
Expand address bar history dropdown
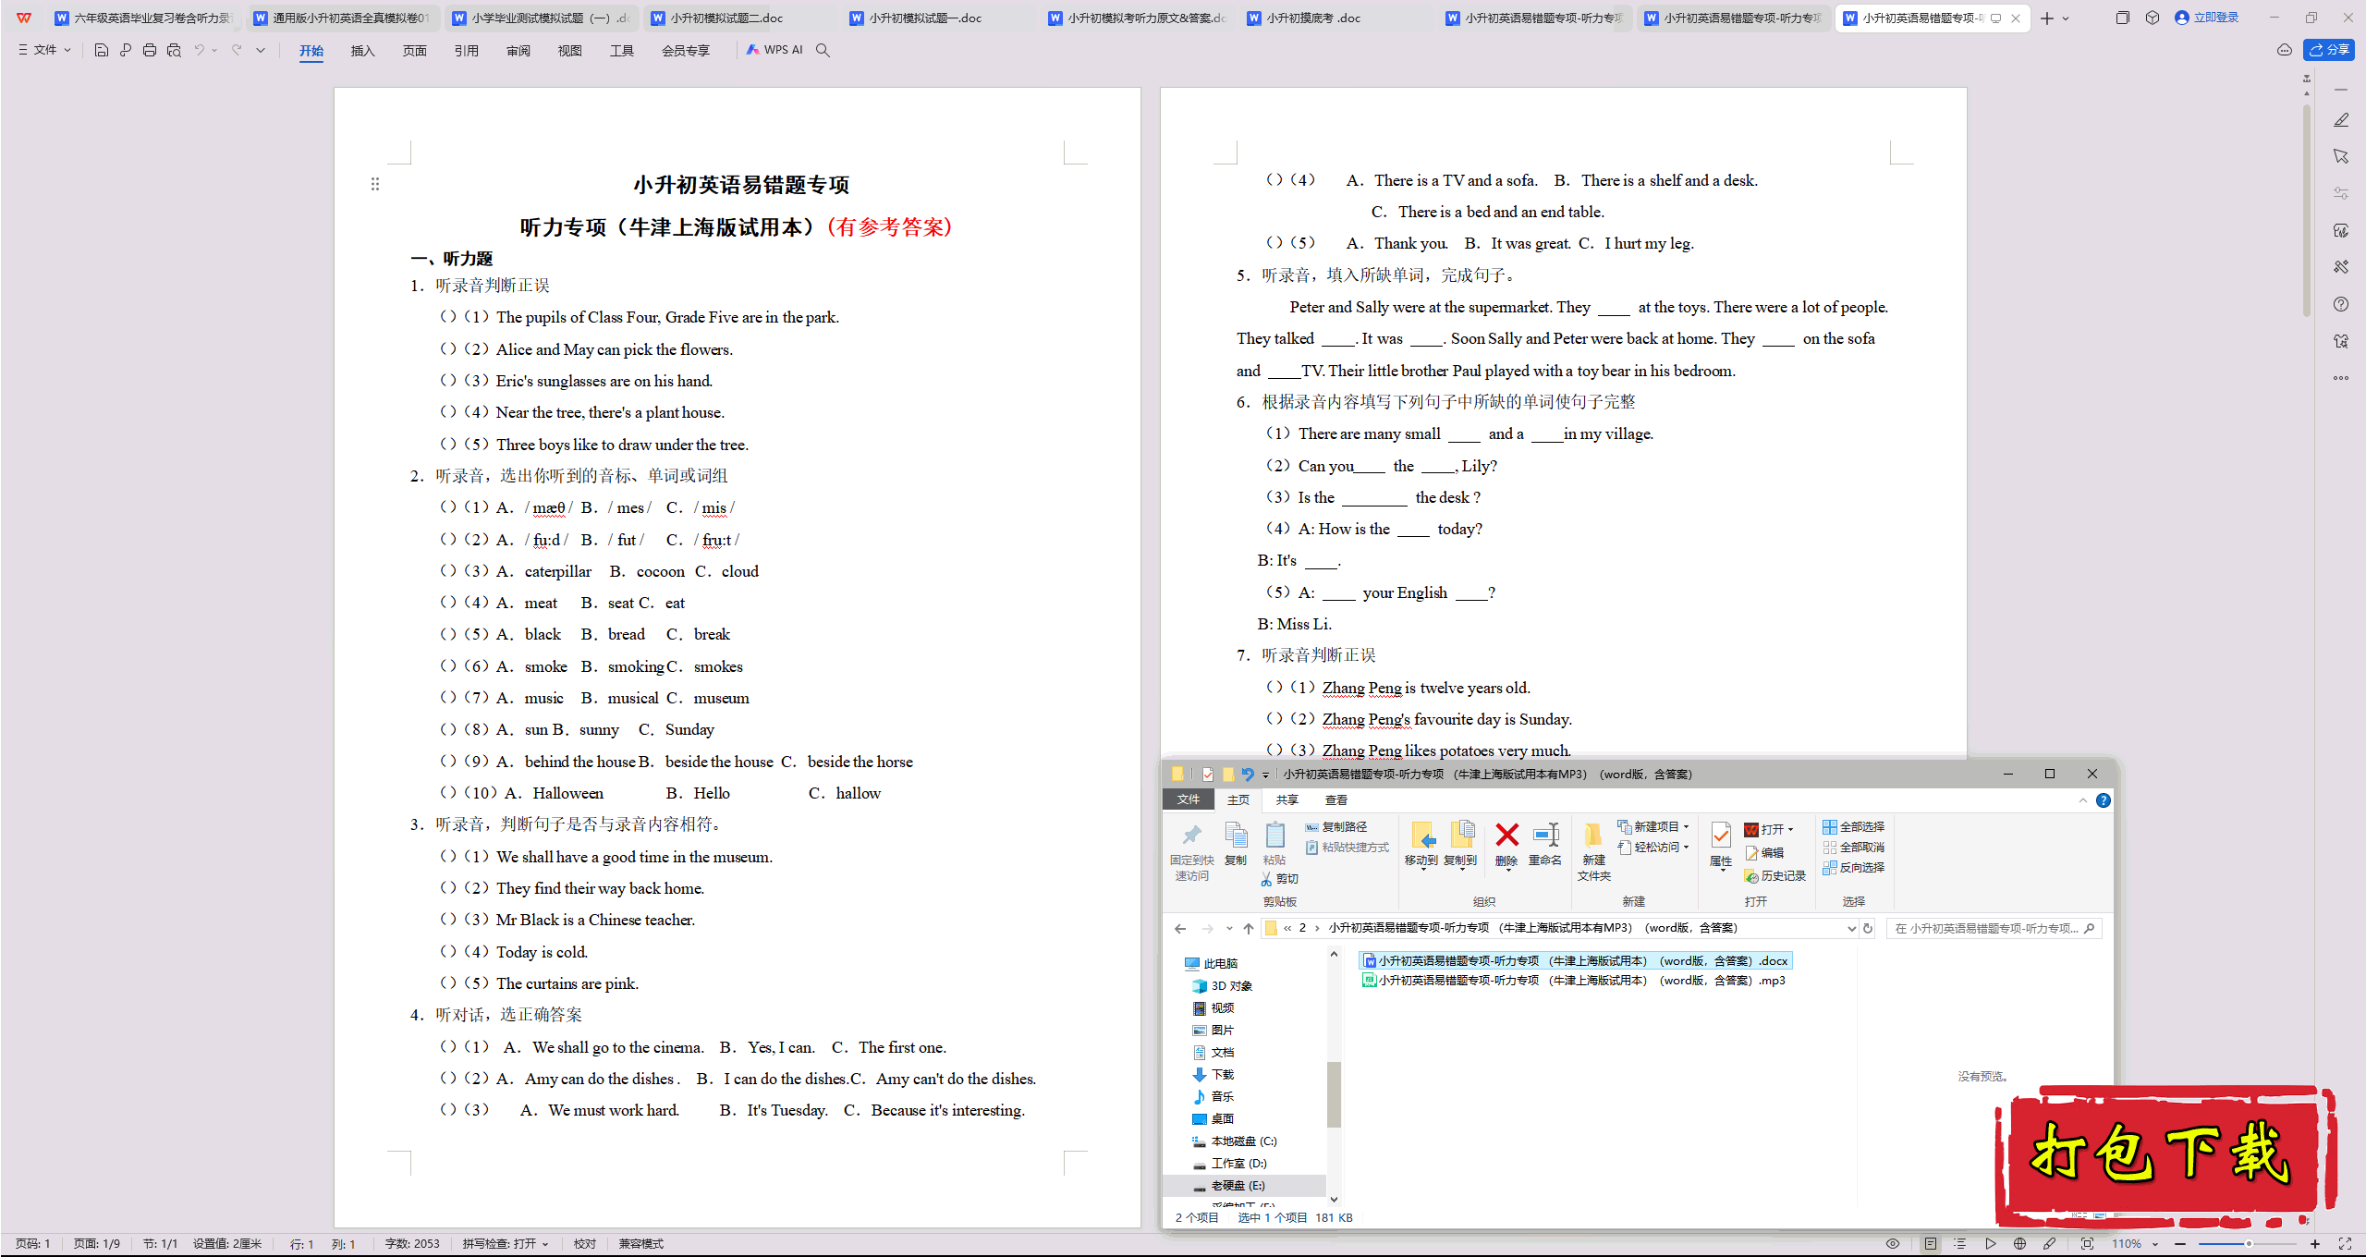(x=1851, y=929)
